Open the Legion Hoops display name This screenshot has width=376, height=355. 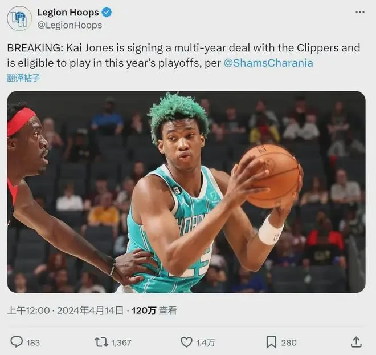(68, 12)
